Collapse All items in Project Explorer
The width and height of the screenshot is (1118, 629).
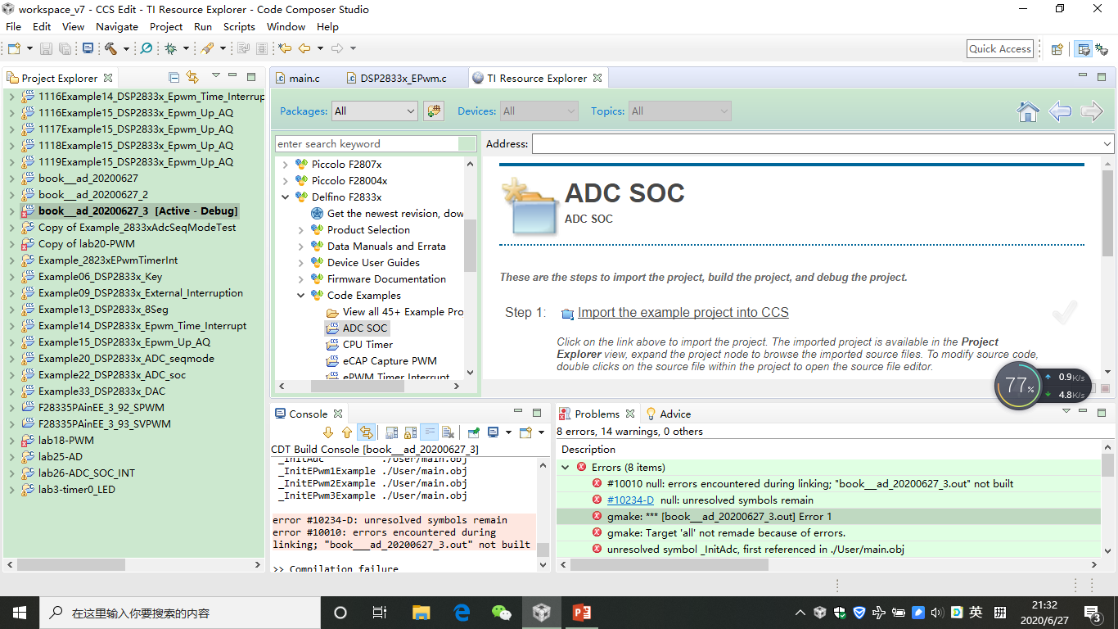coord(174,77)
